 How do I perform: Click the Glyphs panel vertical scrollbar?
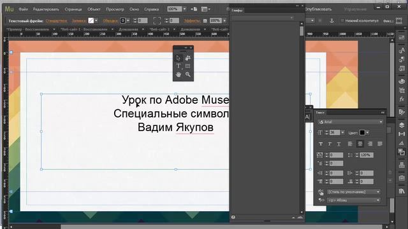tap(302, 118)
